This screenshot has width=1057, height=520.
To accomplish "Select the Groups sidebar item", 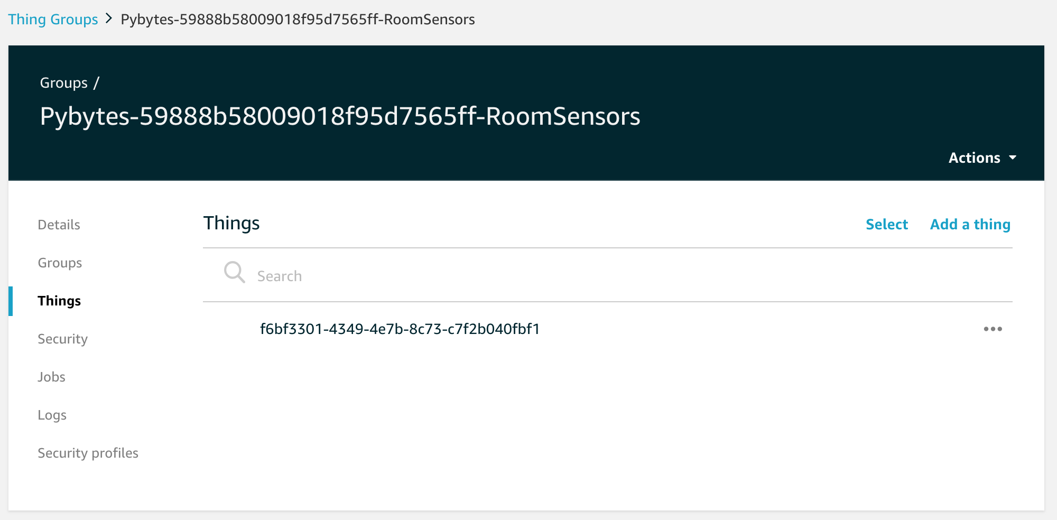I will pos(59,263).
